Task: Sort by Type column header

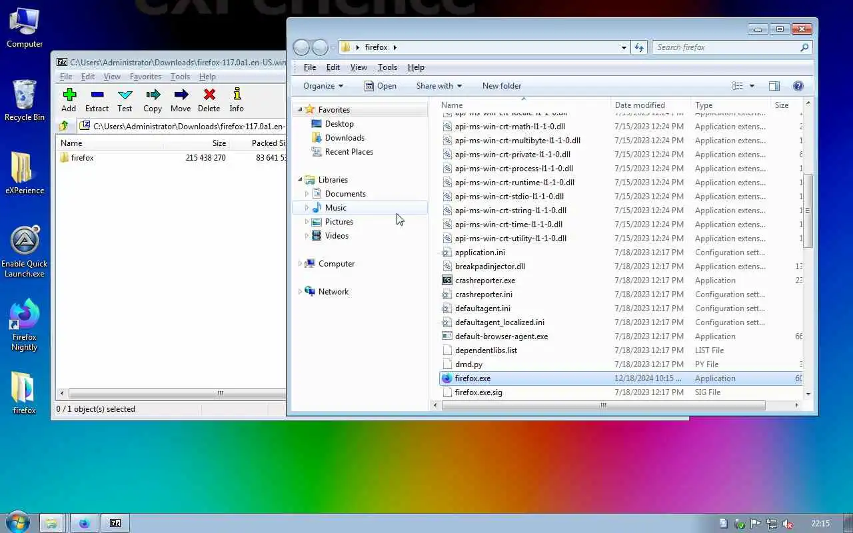Action: point(730,105)
